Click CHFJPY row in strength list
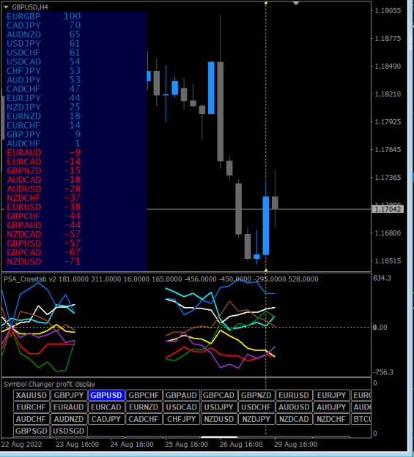Screen dimensions: 414x457 (43, 70)
